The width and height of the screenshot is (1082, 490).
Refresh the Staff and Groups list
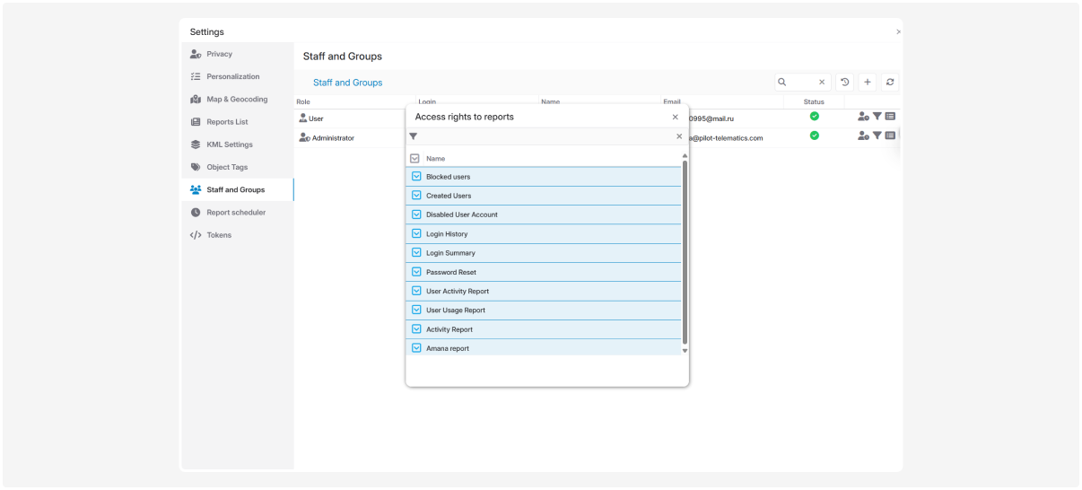[x=890, y=83]
